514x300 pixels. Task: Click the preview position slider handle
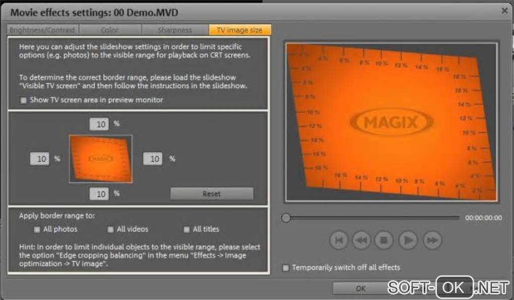pos(286,218)
